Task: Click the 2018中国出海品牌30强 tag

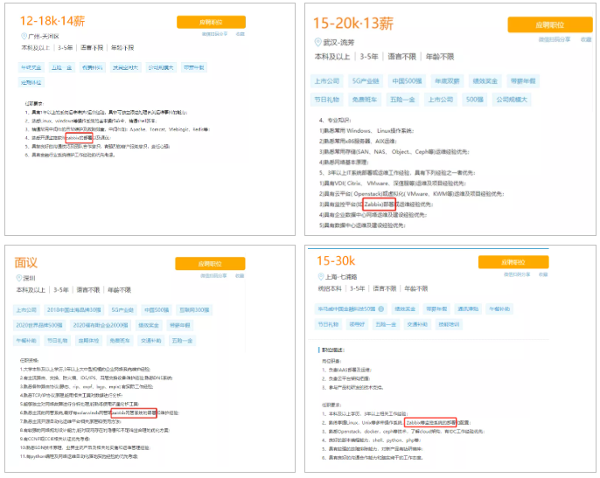Action: coord(75,309)
